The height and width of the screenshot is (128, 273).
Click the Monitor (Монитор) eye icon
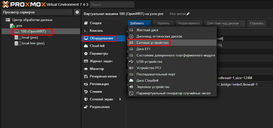[x=86, y=69]
